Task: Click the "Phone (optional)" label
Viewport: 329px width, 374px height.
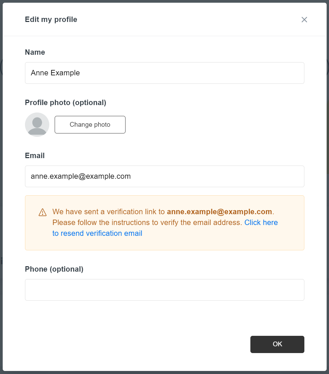Action: pyautogui.click(x=54, y=269)
